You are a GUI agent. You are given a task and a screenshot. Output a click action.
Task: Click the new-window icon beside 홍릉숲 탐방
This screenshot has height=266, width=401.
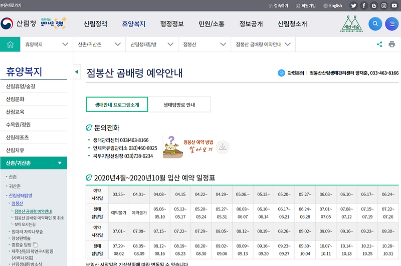click(35, 244)
